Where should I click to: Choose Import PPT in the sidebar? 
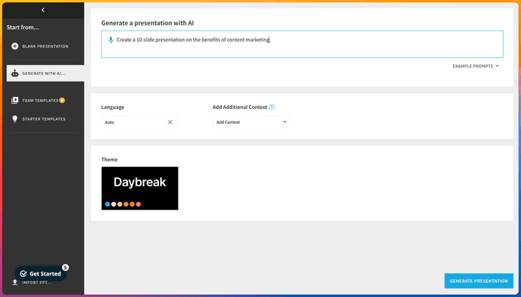pos(31,283)
